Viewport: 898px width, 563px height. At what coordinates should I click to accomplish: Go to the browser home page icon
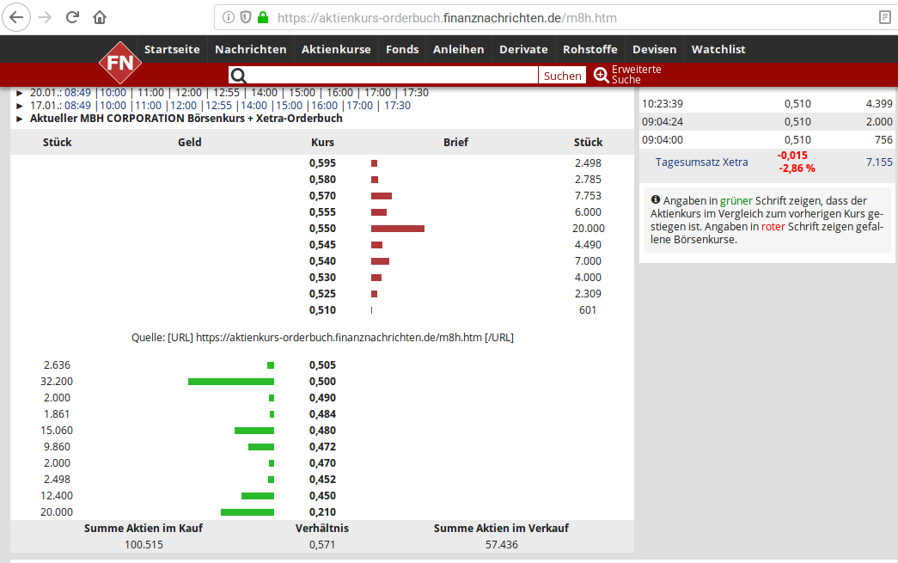click(100, 17)
